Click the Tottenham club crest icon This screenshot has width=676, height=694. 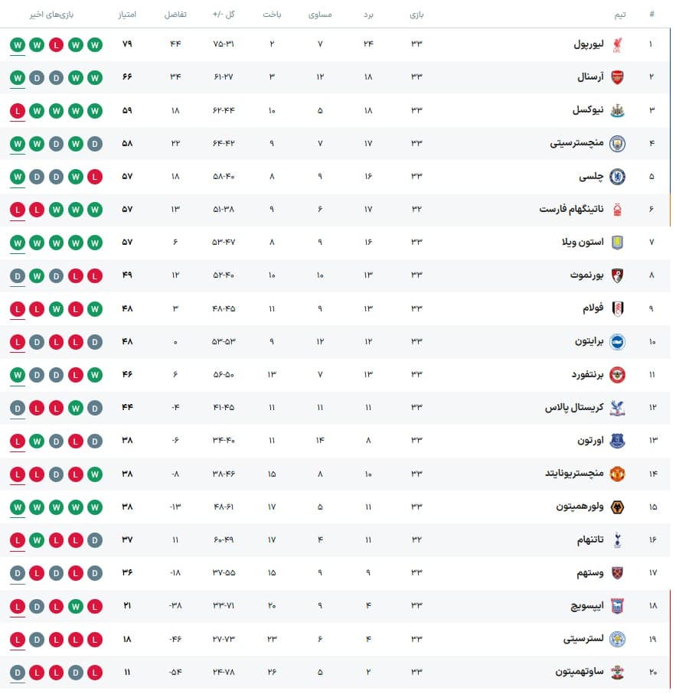click(617, 540)
